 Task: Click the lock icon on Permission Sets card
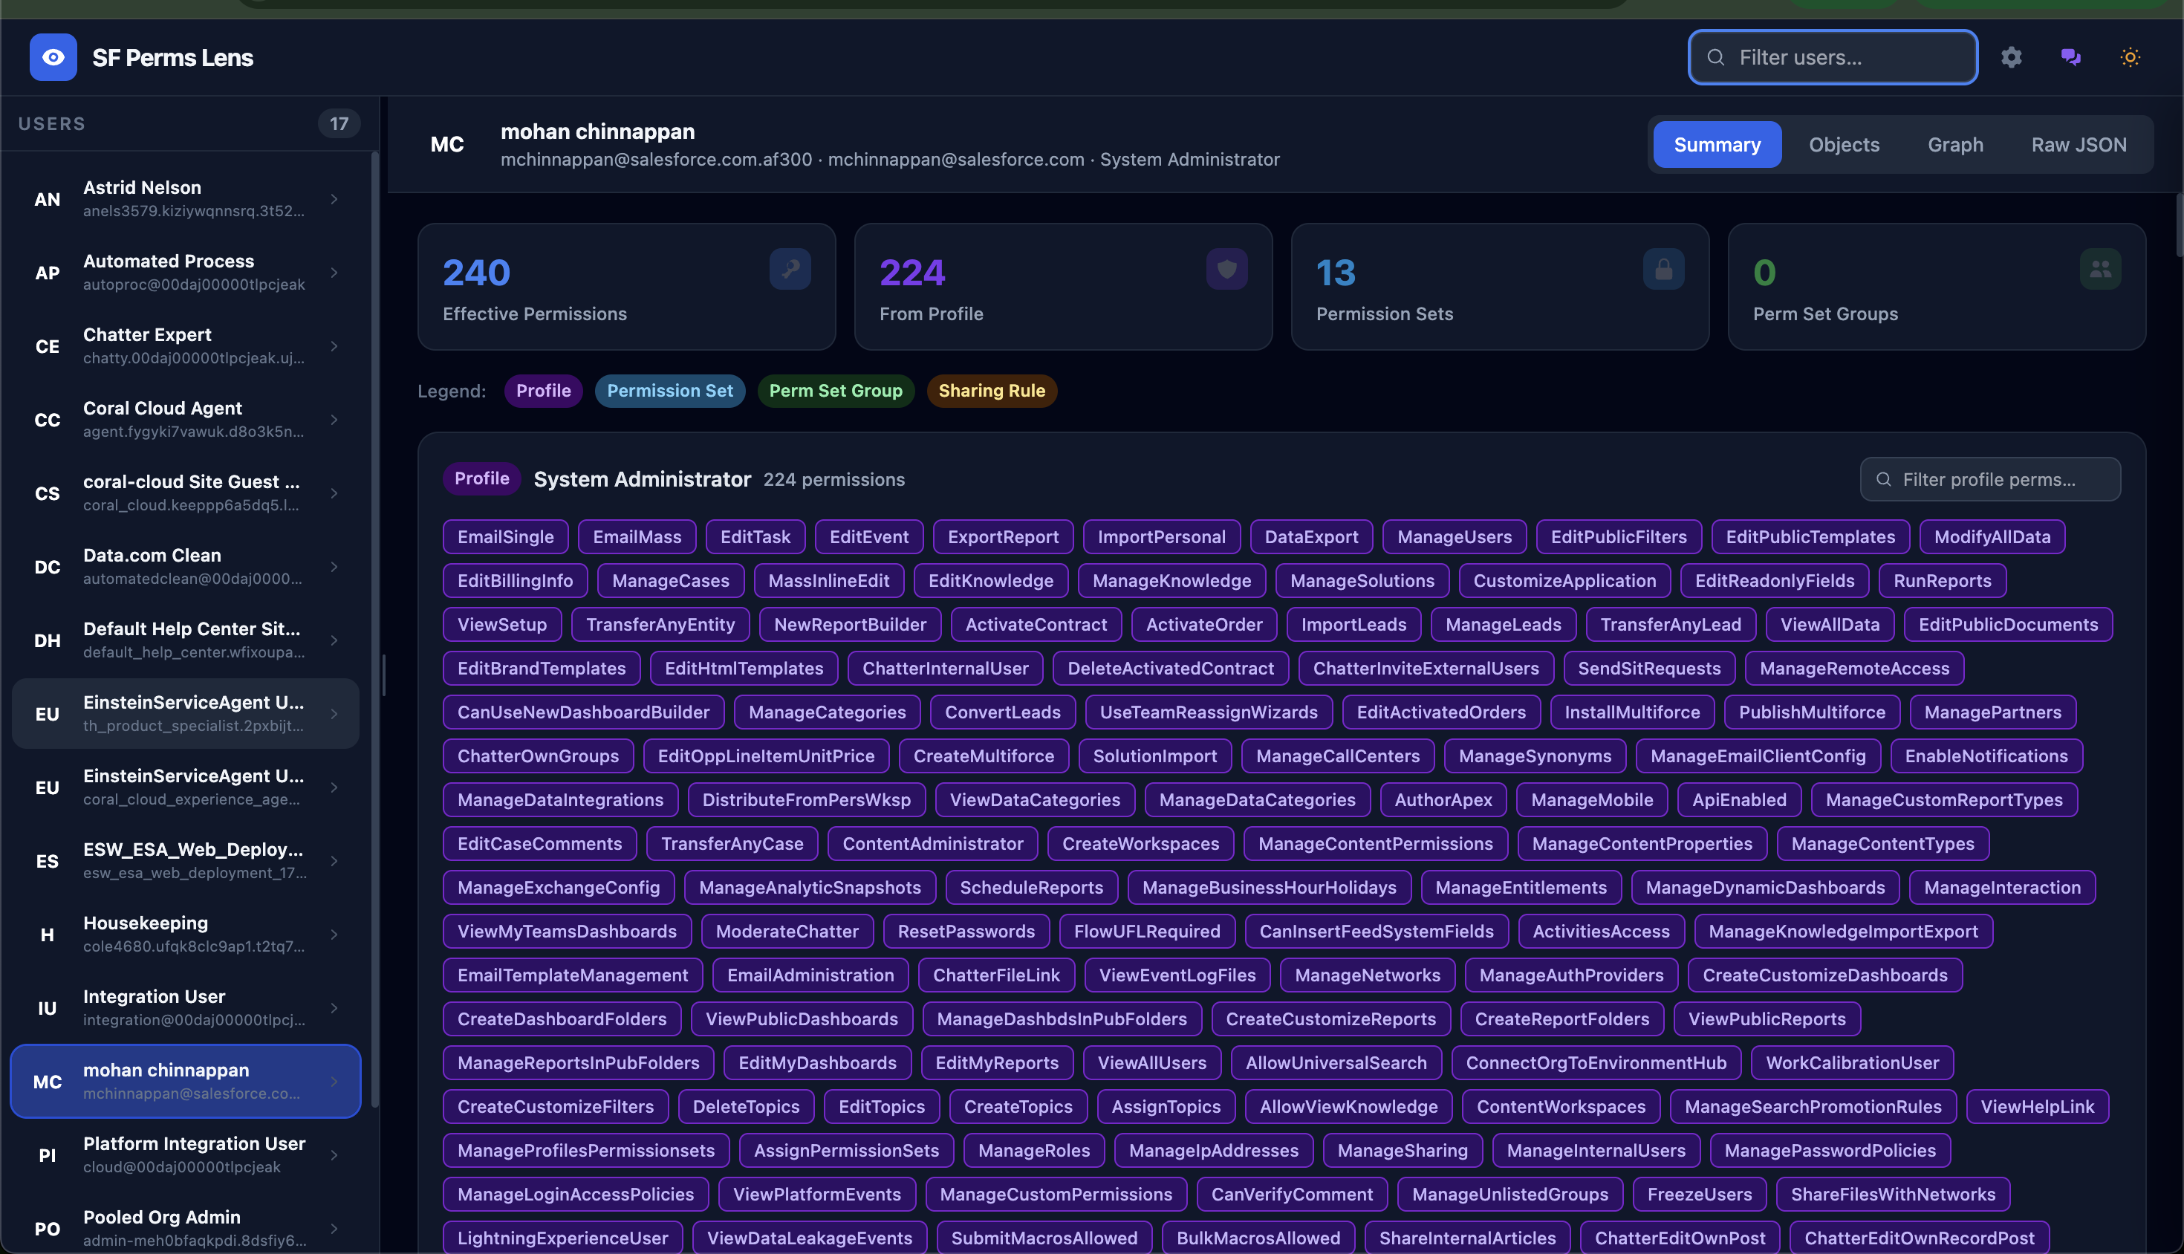[1663, 269]
